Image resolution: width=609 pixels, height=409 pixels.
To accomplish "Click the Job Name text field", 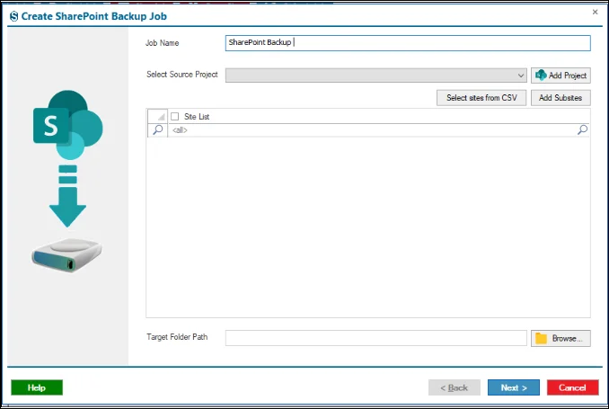I will pos(408,43).
